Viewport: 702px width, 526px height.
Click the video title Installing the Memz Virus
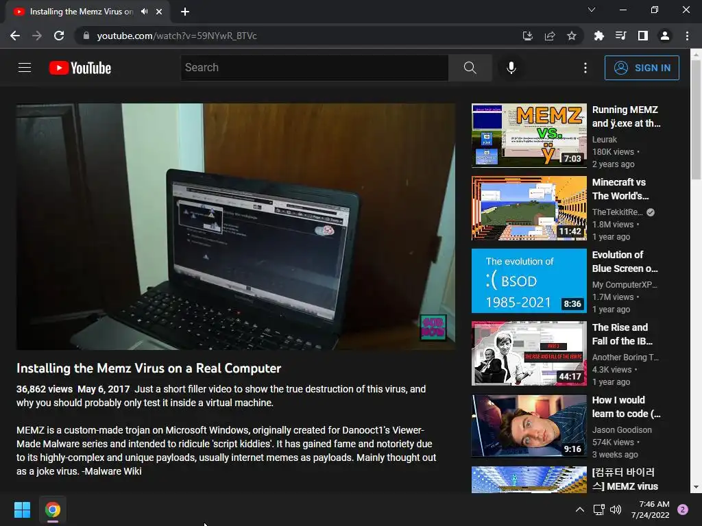point(149,368)
